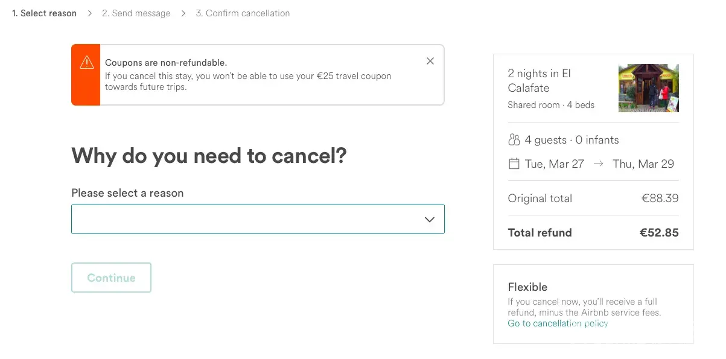Viewport: 726px width, 359px height.
Task: Open the Go to cancellation policy link
Action: tap(558, 323)
